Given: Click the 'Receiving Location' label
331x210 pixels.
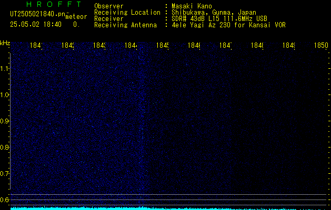Looking at the screenshot, I should pyautogui.click(x=127, y=13).
